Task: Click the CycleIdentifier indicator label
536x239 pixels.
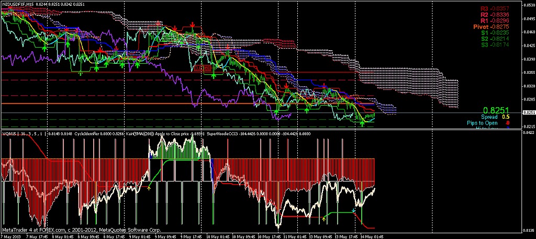Action: point(87,133)
